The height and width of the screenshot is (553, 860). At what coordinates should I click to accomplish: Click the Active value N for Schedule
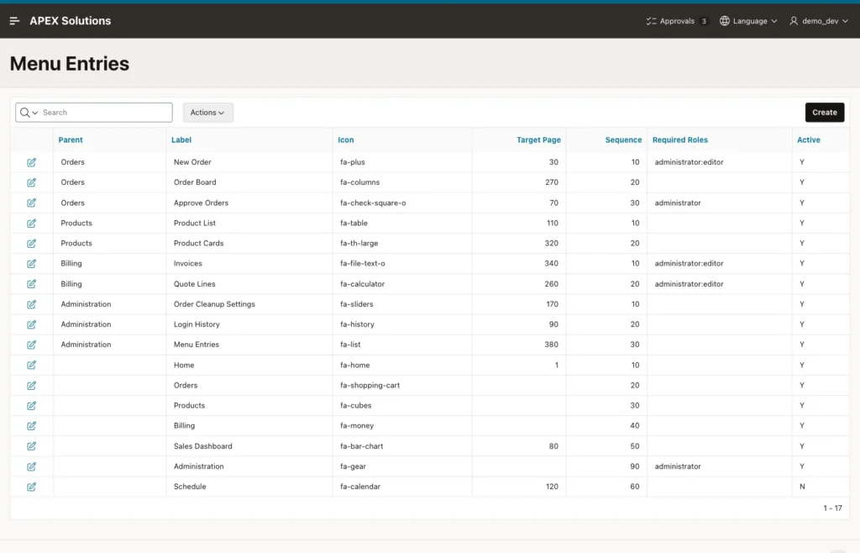pos(802,487)
